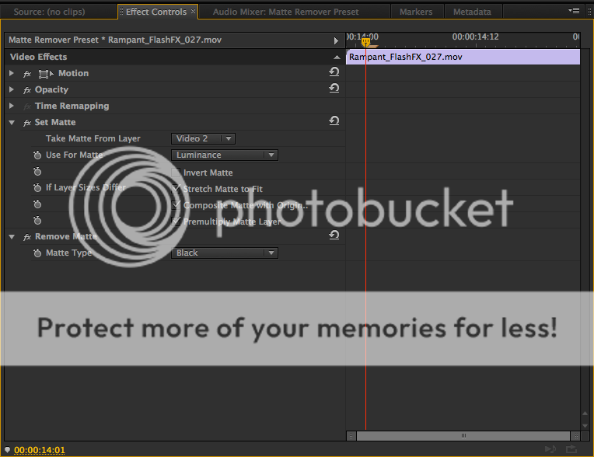This screenshot has height=457, width=594.
Task: Toggle stopwatch for Composite Matte with Original
Action: (x=37, y=204)
